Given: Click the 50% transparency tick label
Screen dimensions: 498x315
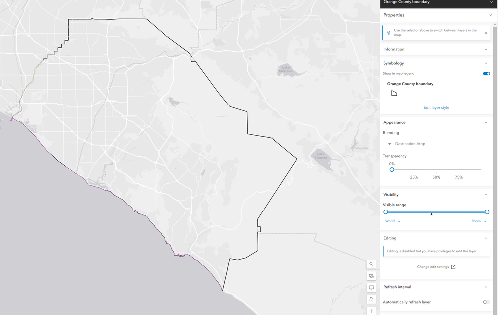Looking at the screenshot, I should click(x=436, y=177).
